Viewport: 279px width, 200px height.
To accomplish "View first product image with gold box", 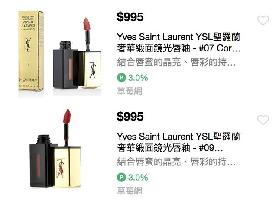I will tap(60, 54).
